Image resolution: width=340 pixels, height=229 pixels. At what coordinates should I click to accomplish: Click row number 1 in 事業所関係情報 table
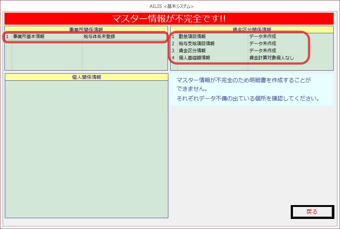(7, 37)
